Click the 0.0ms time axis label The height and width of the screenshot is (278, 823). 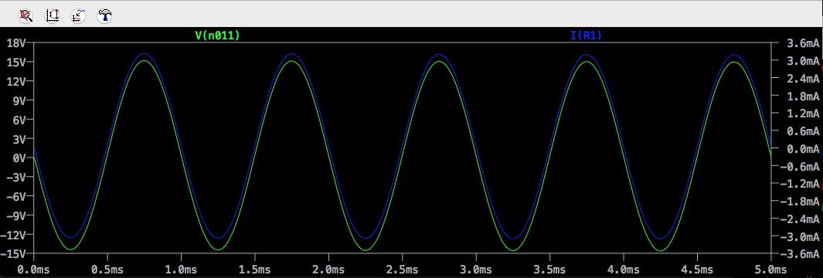pos(33,270)
